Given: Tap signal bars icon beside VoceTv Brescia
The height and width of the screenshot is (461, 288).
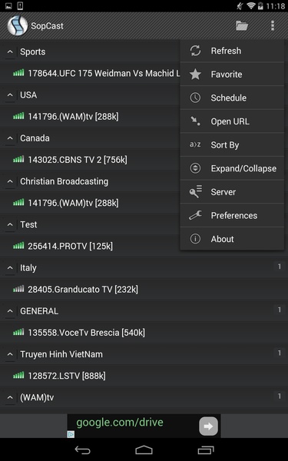Looking at the screenshot, I should click(x=18, y=332).
